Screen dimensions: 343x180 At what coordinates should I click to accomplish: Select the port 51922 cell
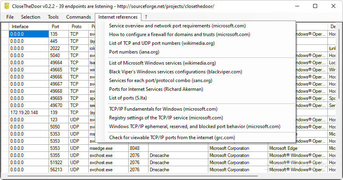tap(59, 163)
